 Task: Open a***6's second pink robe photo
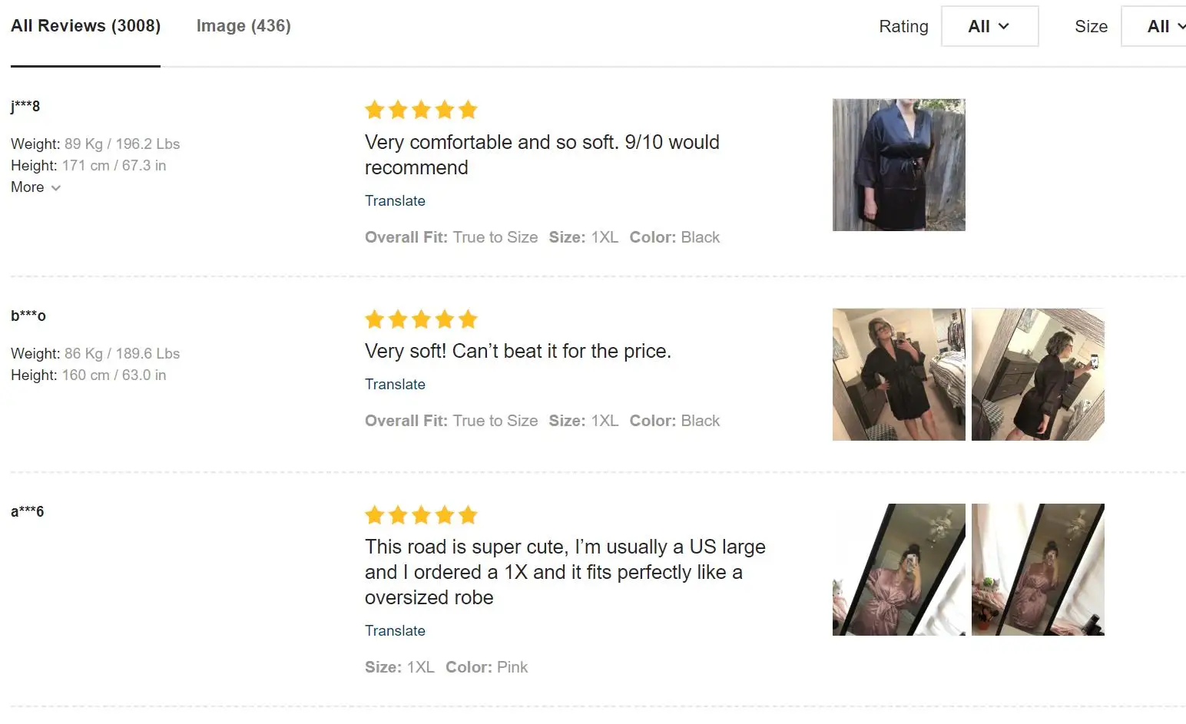click(1038, 570)
